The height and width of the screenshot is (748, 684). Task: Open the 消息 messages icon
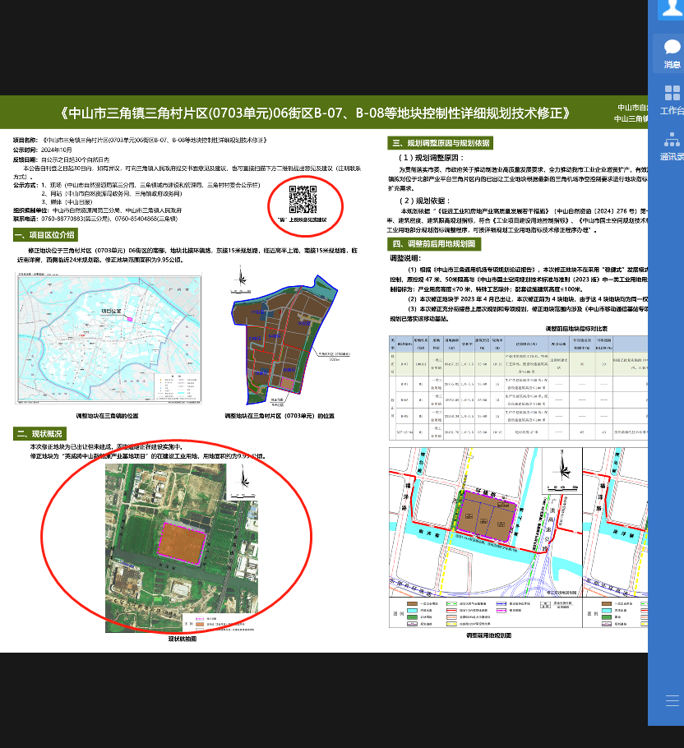pyautogui.click(x=672, y=52)
